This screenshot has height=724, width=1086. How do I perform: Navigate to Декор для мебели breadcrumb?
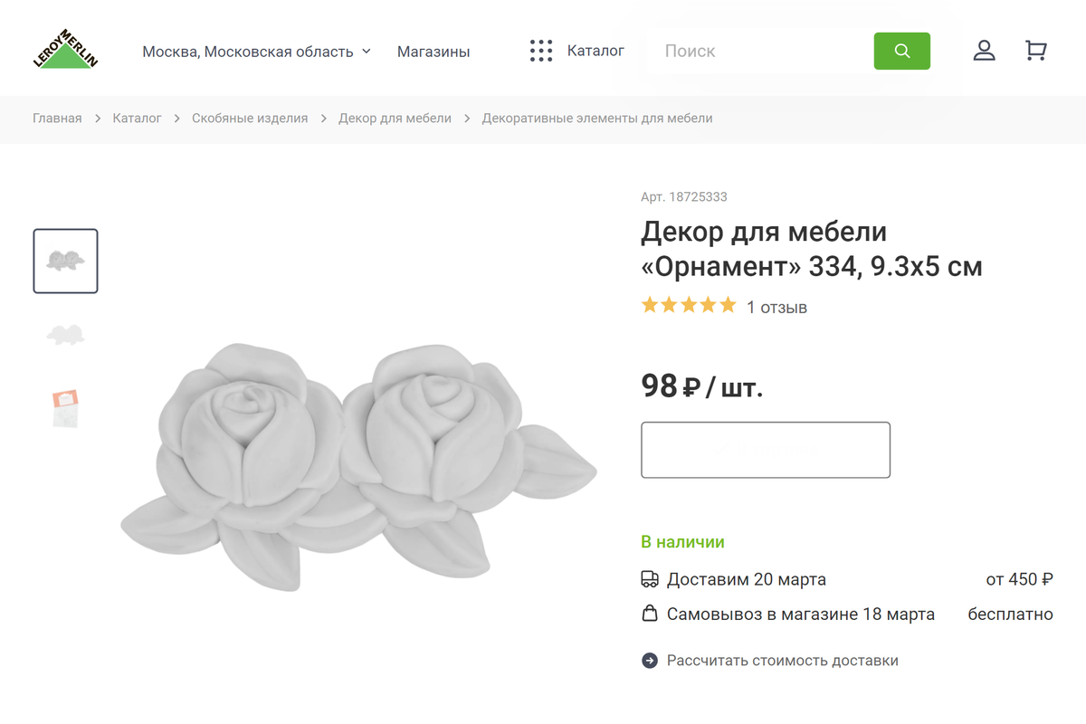[x=395, y=119]
